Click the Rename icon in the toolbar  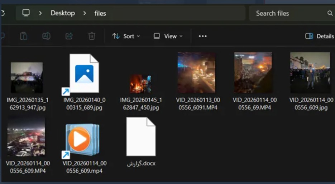(x=46, y=36)
